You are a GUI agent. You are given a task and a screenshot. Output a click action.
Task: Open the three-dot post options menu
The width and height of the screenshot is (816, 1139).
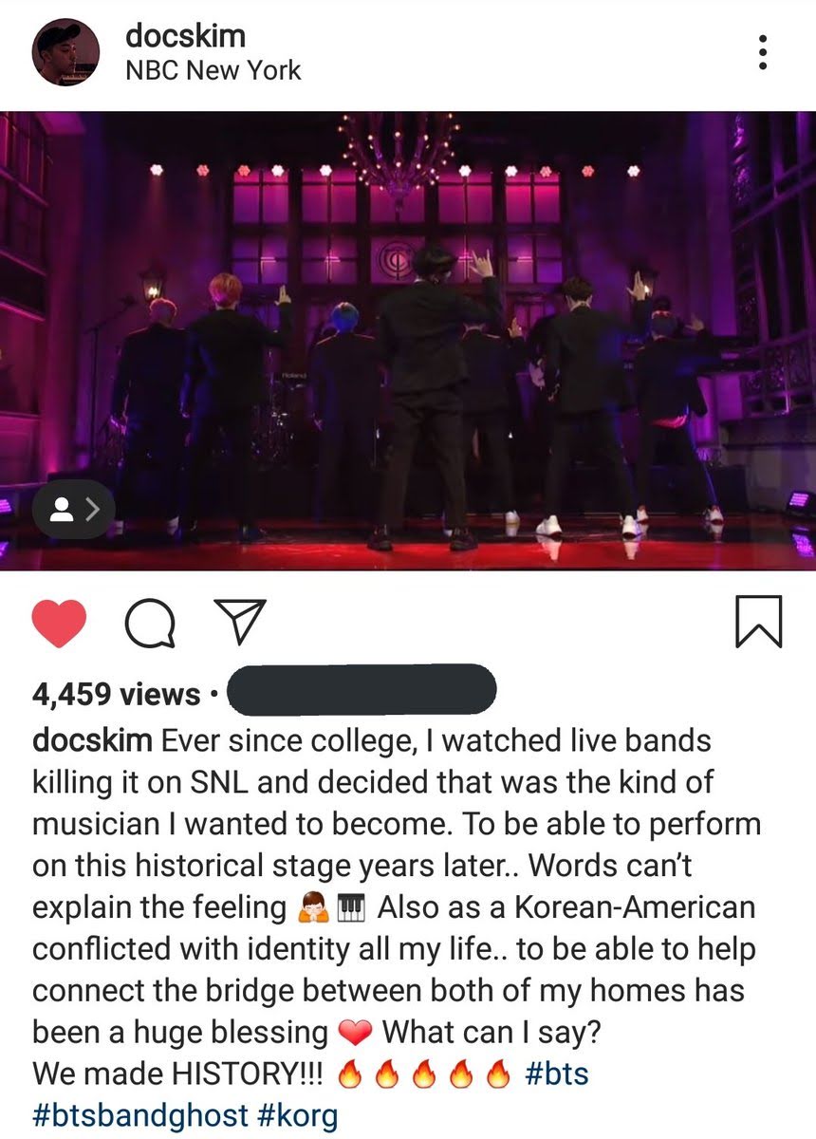pos(761,52)
